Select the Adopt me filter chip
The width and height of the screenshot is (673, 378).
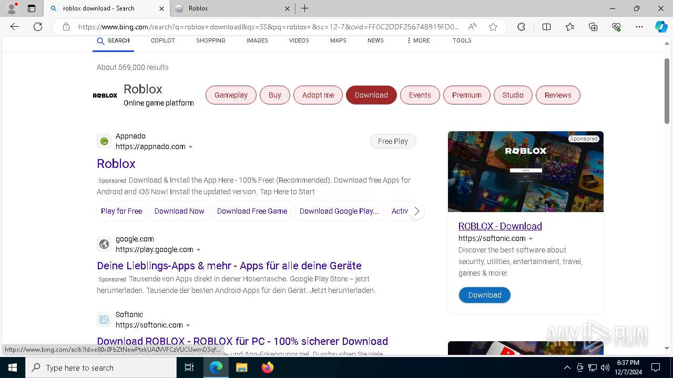tap(318, 95)
